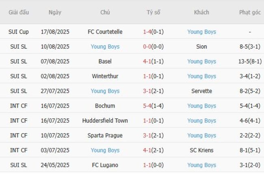Click the FC Courtetelle team name
Image resolution: width=264 pixels, height=174 pixels.
[x=105, y=32]
